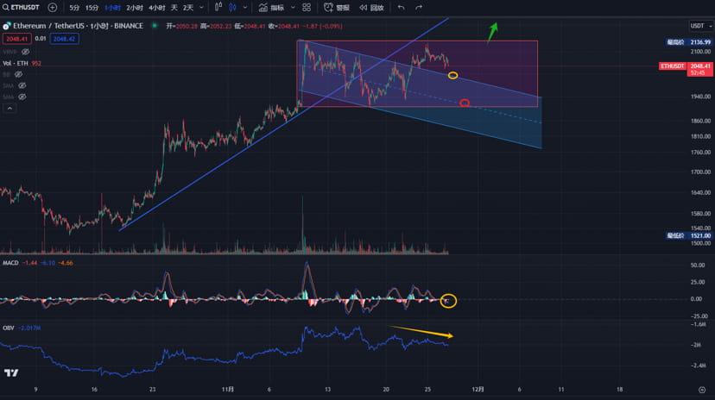Screen dimensions: 715x400
Task: Undo the last chart action
Action: point(401,7)
